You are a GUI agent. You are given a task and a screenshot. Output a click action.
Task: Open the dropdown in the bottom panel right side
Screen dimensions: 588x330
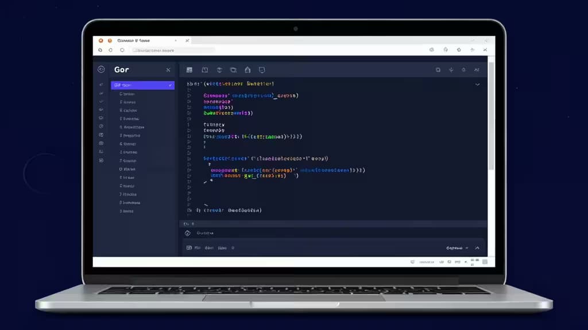click(457, 247)
